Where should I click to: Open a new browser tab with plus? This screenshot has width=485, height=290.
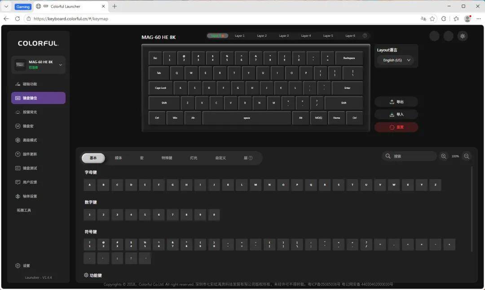(115, 6)
